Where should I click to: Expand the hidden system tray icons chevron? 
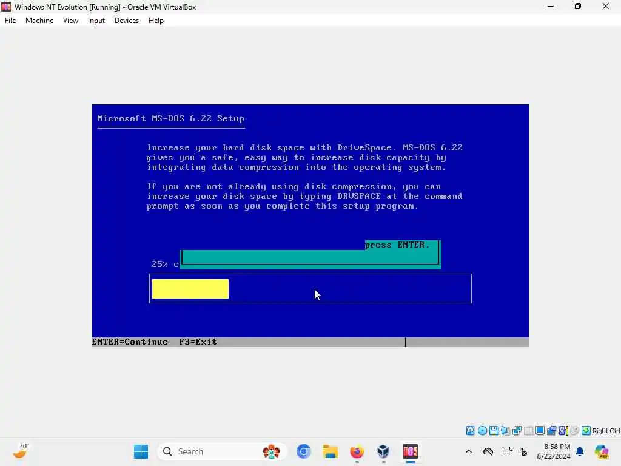[x=469, y=451]
